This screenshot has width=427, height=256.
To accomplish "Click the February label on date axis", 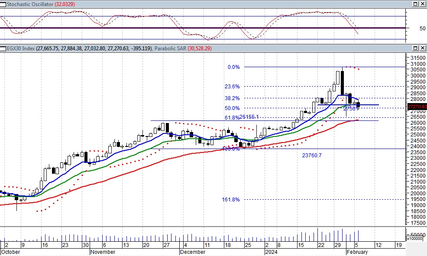I will click(x=356, y=252).
